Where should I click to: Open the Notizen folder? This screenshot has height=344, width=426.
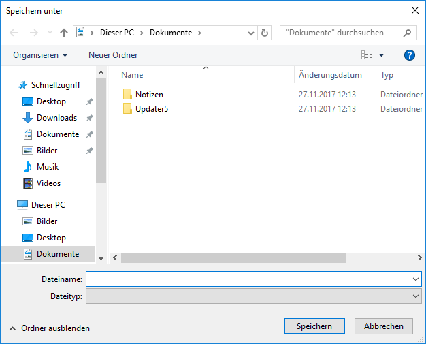[x=149, y=95]
